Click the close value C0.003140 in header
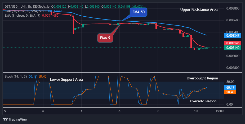Image resolution: width=245 pixels, height=124 pixels. pos(109,7)
